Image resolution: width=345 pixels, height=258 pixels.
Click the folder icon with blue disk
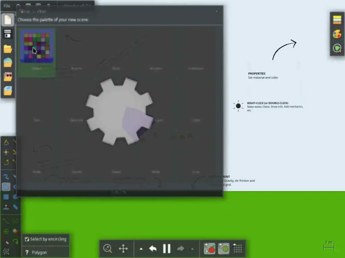click(8, 91)
